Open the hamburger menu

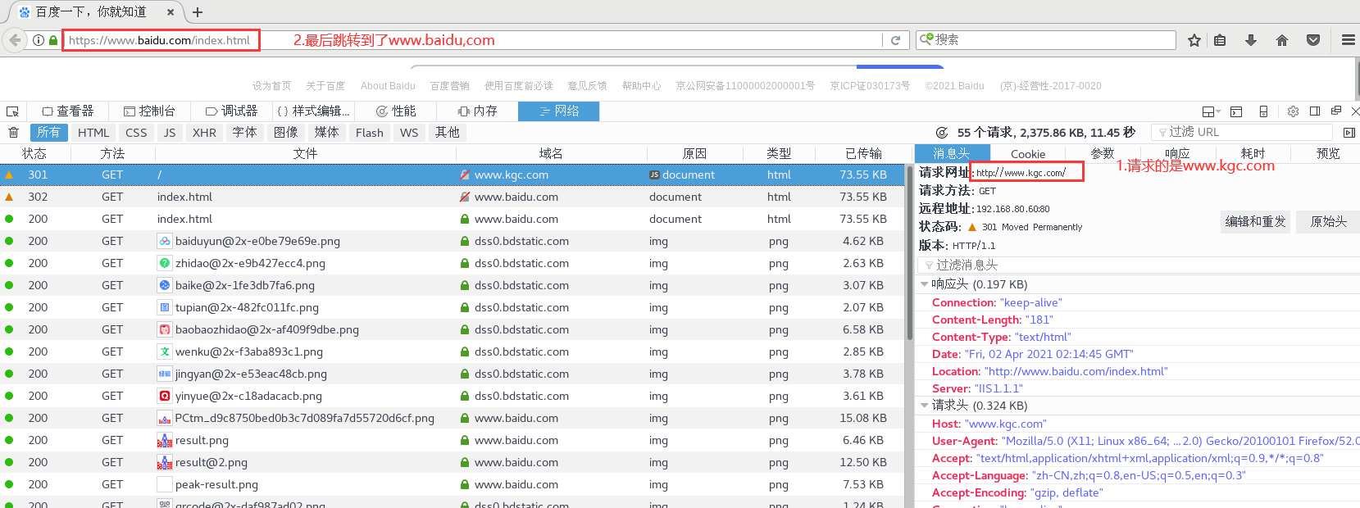[1349, 40]
